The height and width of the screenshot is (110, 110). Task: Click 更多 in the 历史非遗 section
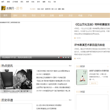click(x=70, y=100)
